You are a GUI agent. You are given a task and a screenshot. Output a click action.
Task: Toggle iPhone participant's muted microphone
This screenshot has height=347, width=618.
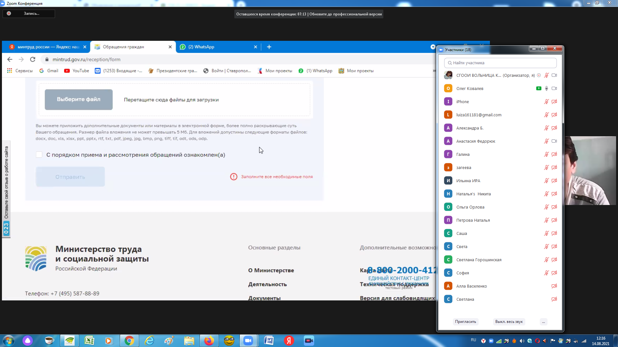point(546,102)
